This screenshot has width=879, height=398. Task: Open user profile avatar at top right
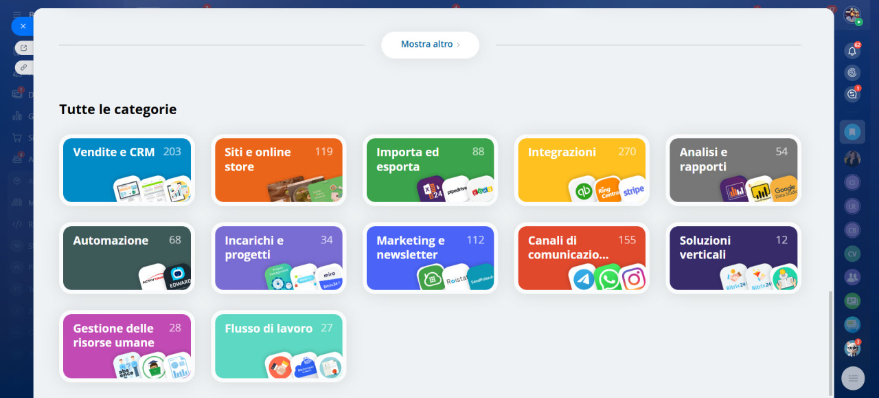pos(852,15)
